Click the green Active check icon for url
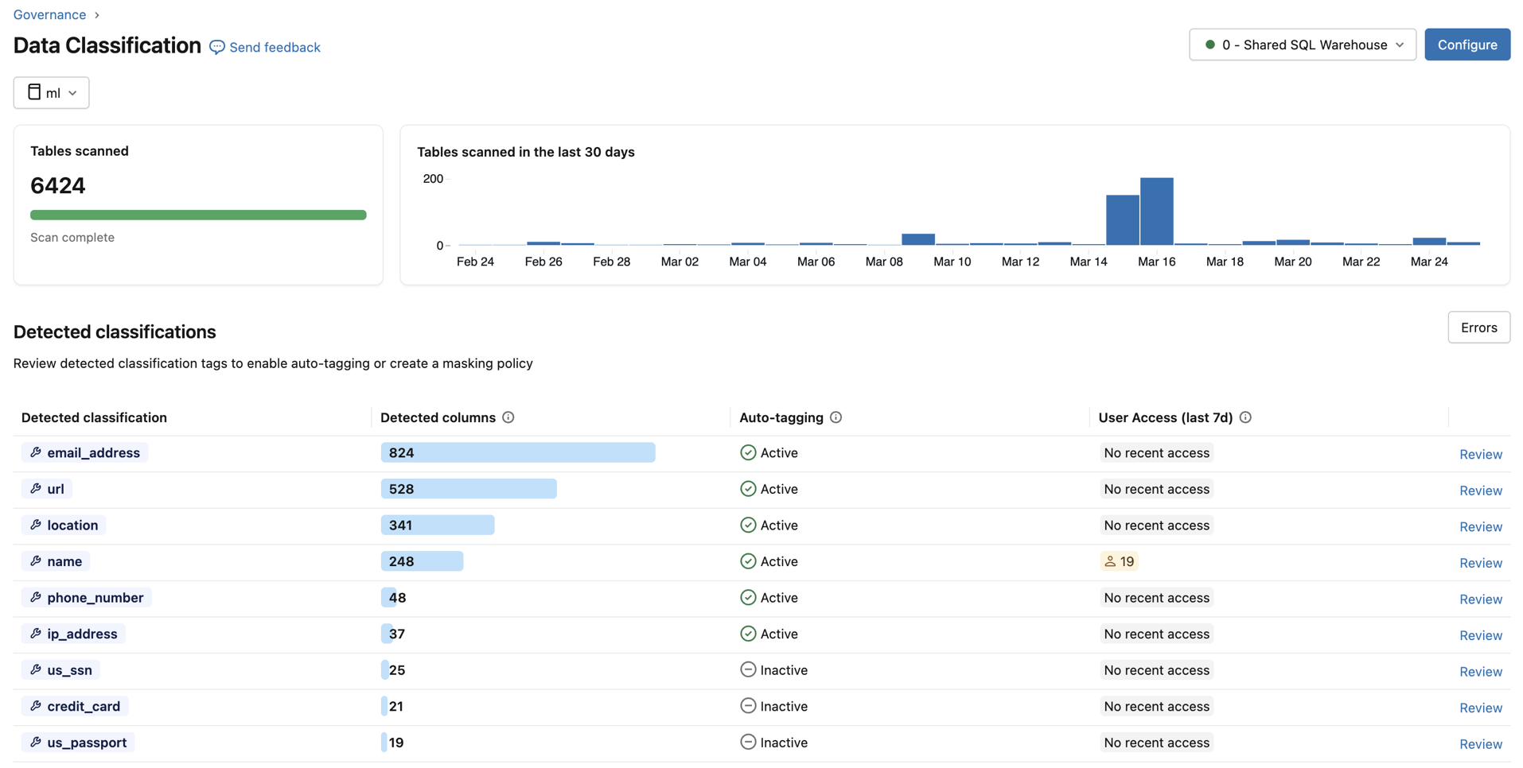Image resolution: width=1523 pixels, height=768 pixels. pyautogui.click(x=748, y=488)
